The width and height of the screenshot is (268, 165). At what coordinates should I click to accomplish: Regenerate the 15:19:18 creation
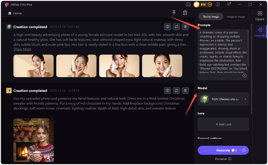(x=176, y=91)
